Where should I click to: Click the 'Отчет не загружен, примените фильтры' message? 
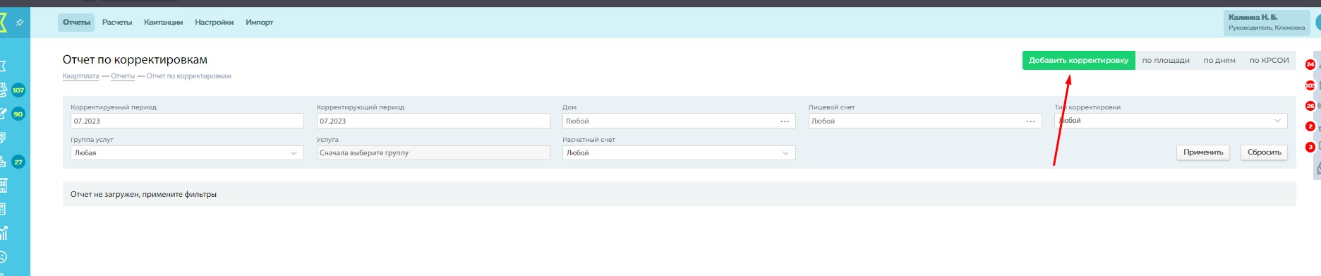coord(143,195)
